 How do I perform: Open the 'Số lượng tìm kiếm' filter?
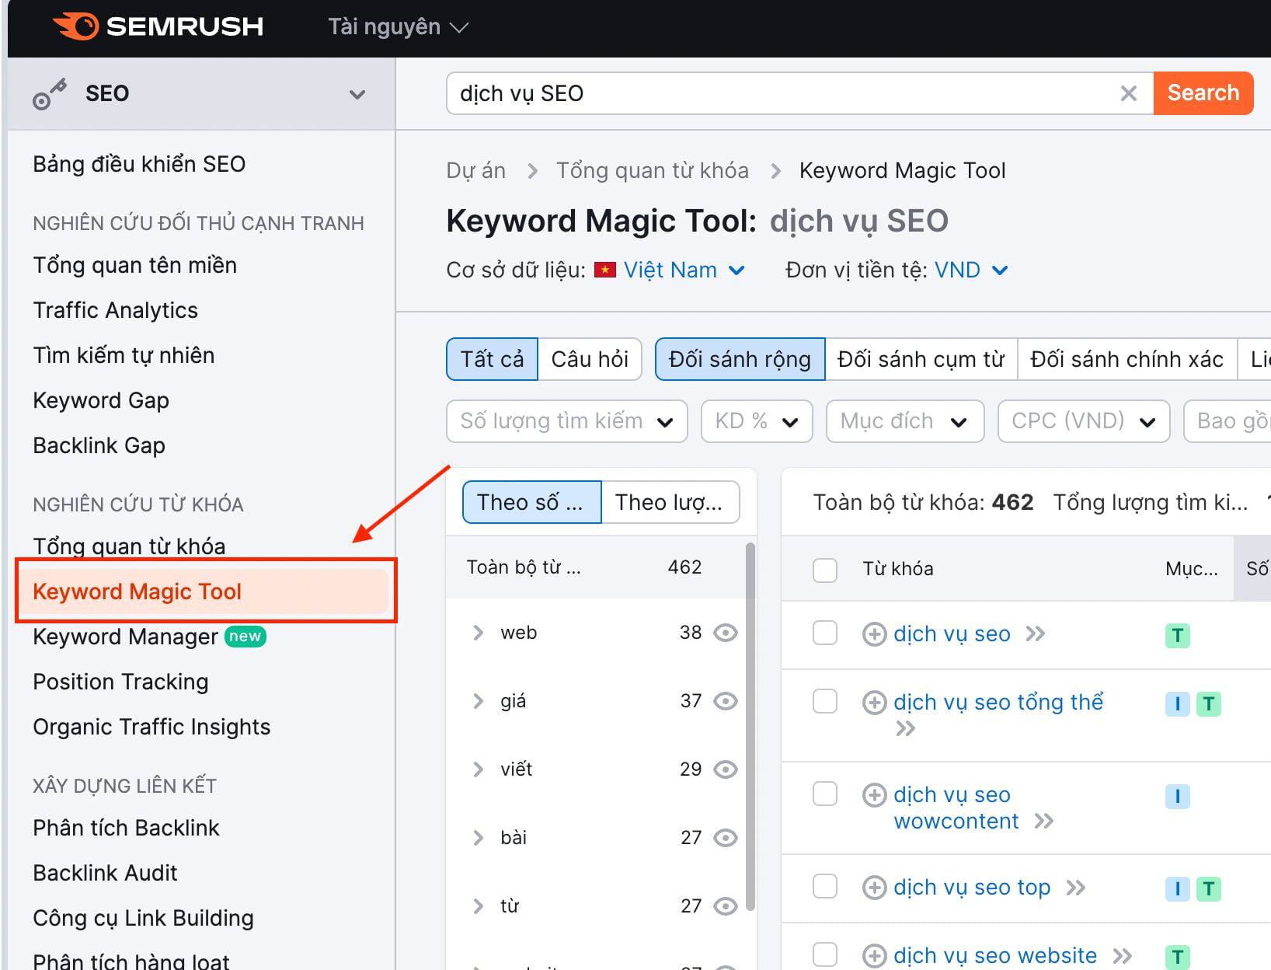(x=567, y=421)
